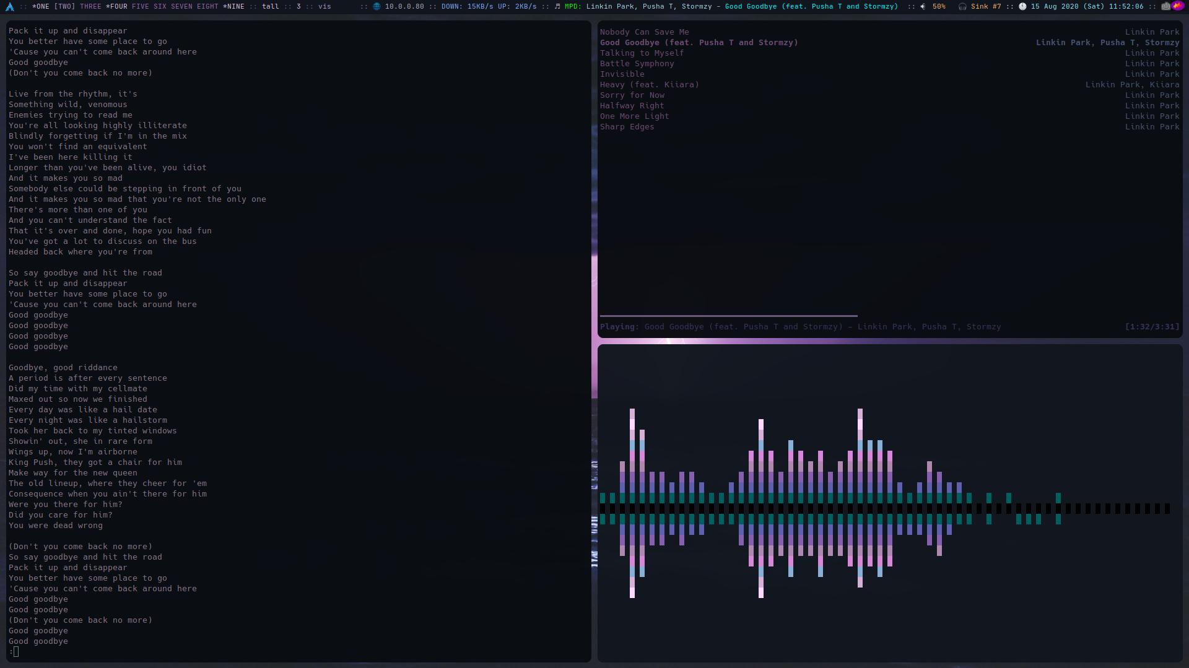Switch to workspace ONE
Screen dimensions: 1189x668
[41, 7]
